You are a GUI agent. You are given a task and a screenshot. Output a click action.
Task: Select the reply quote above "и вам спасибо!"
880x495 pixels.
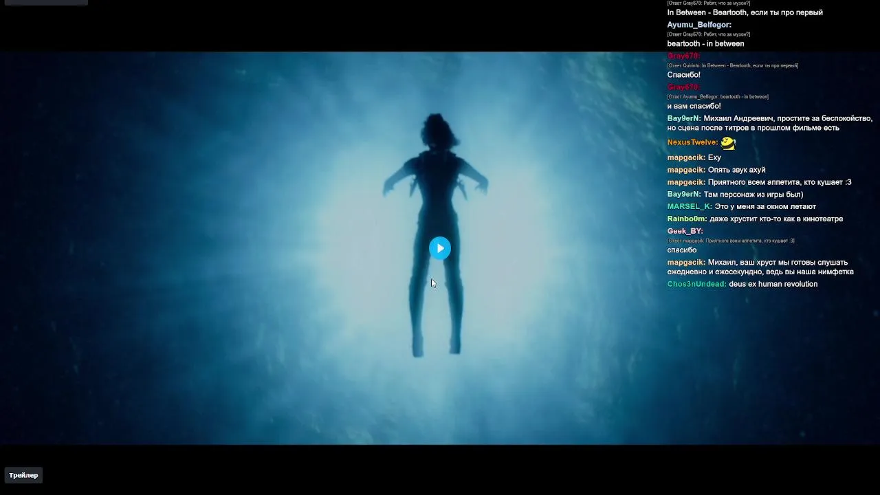(718, 97)
